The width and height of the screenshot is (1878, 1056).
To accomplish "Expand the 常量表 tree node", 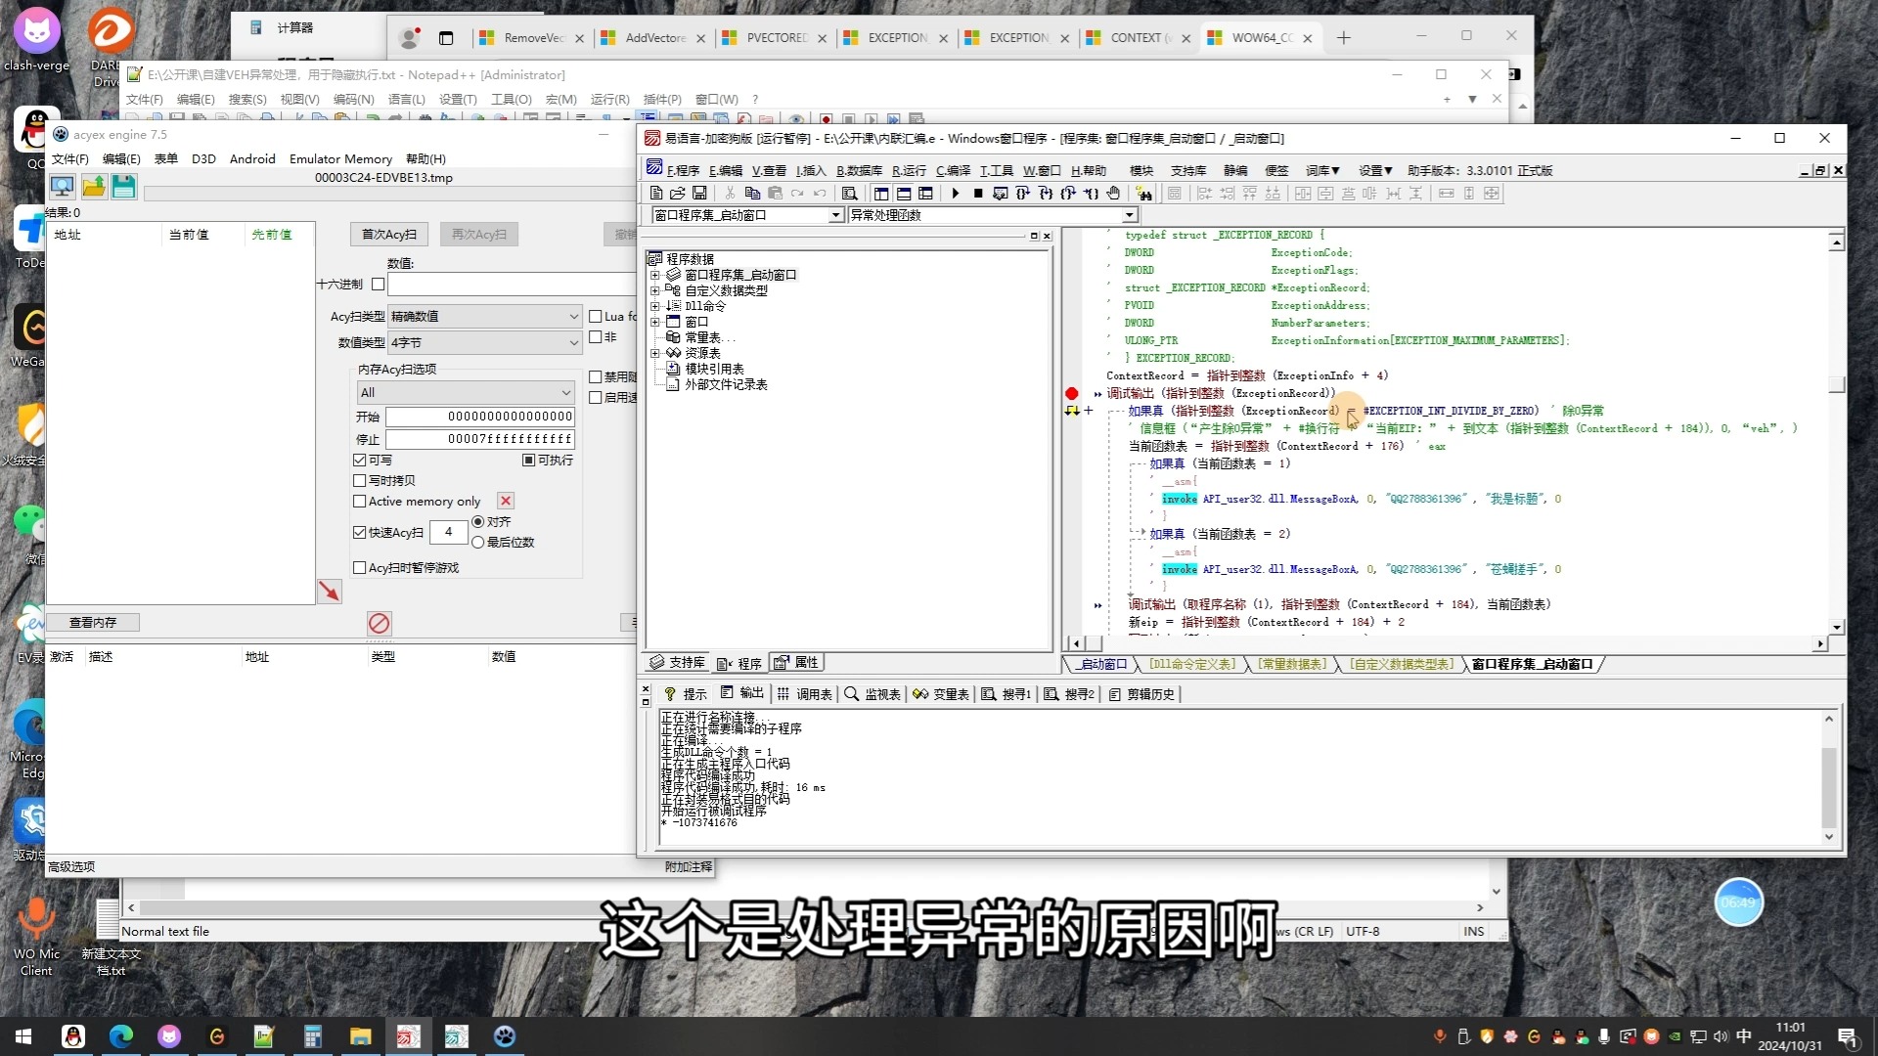I will [707, 336].
